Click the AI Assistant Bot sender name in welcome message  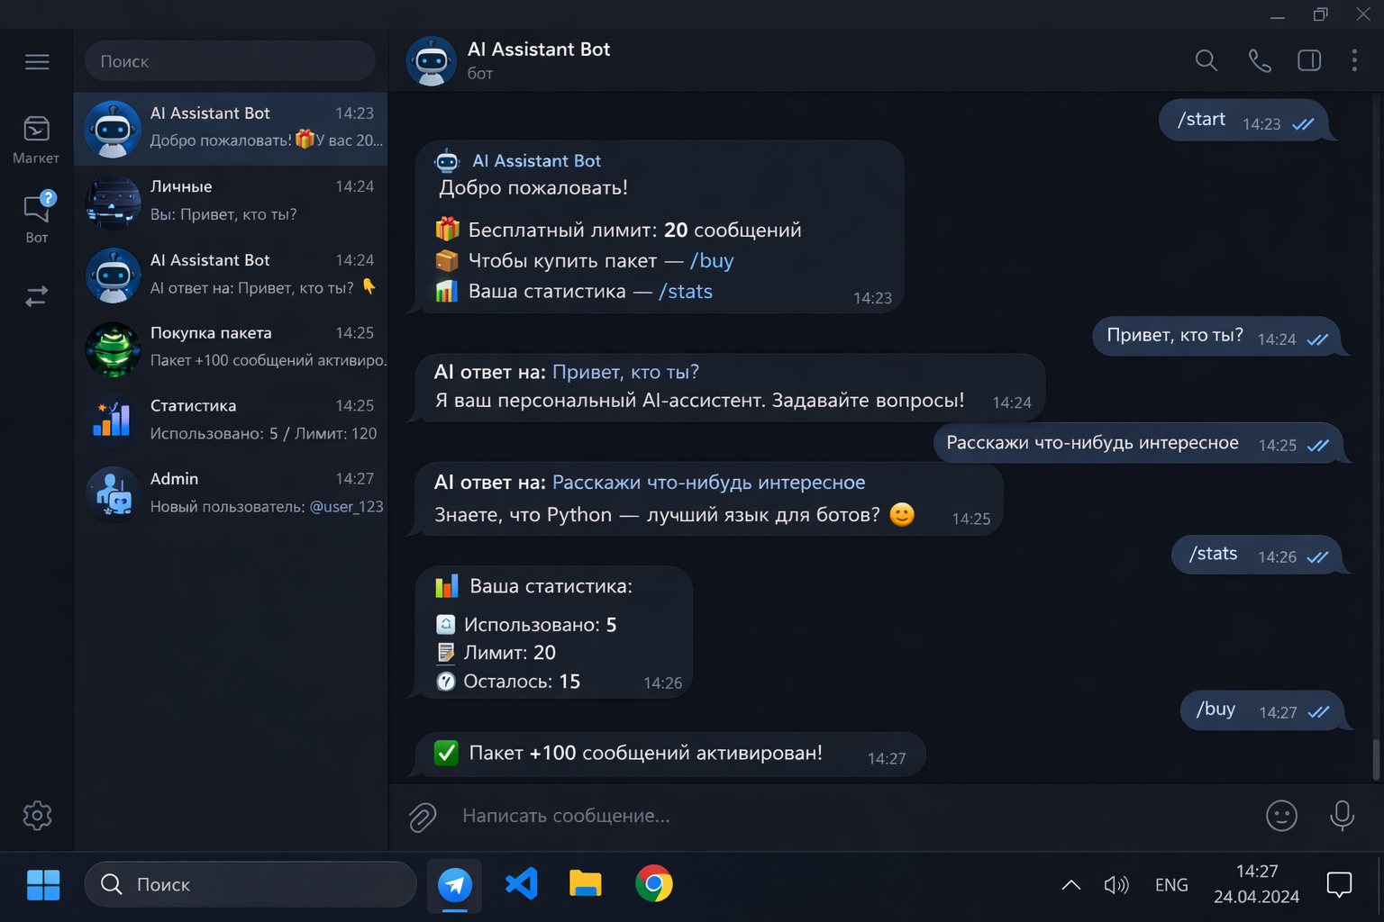pyautogui.click(x=536, y=161)
